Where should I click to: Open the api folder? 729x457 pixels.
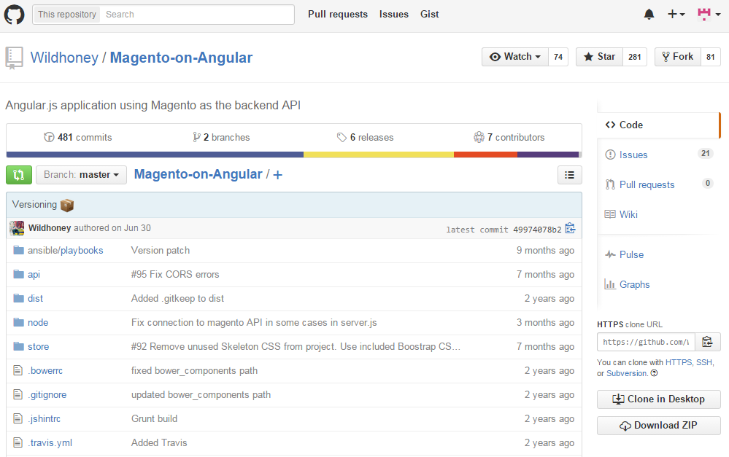click(34, 275)
